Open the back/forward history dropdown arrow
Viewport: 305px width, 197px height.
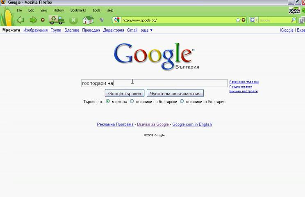click(43, 20)
